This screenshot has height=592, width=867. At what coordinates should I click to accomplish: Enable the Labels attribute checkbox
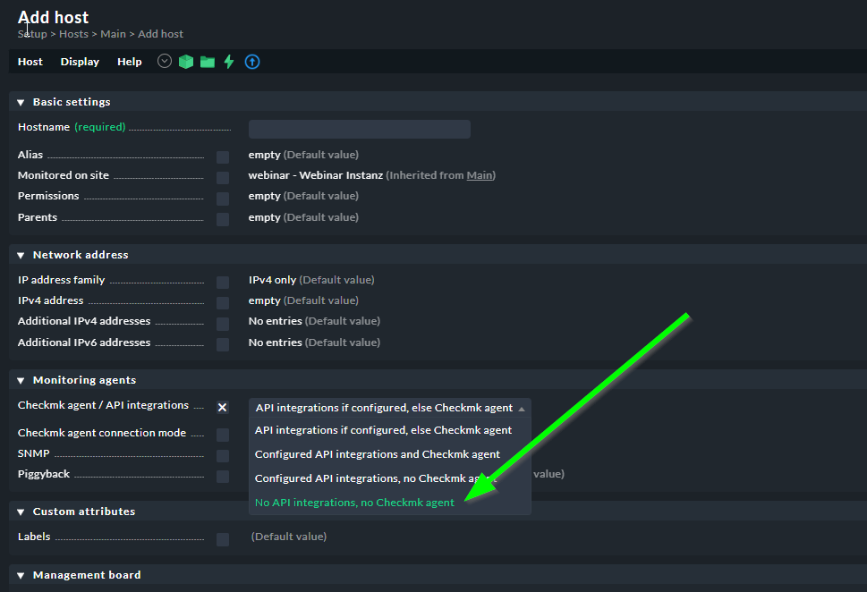pos(223,539)
